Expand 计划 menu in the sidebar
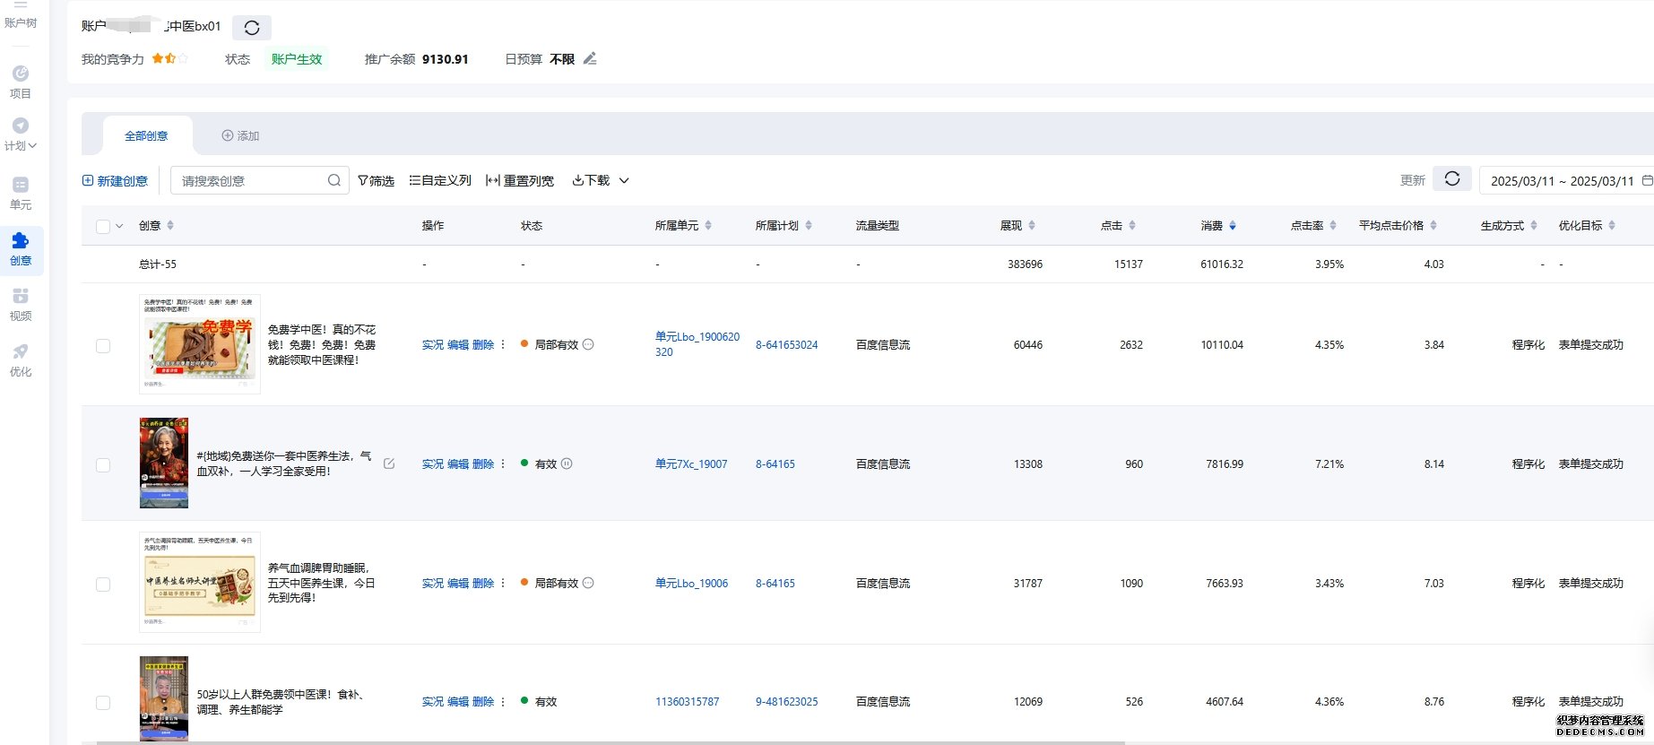1654x745 pixels. [x=20, y=134]
